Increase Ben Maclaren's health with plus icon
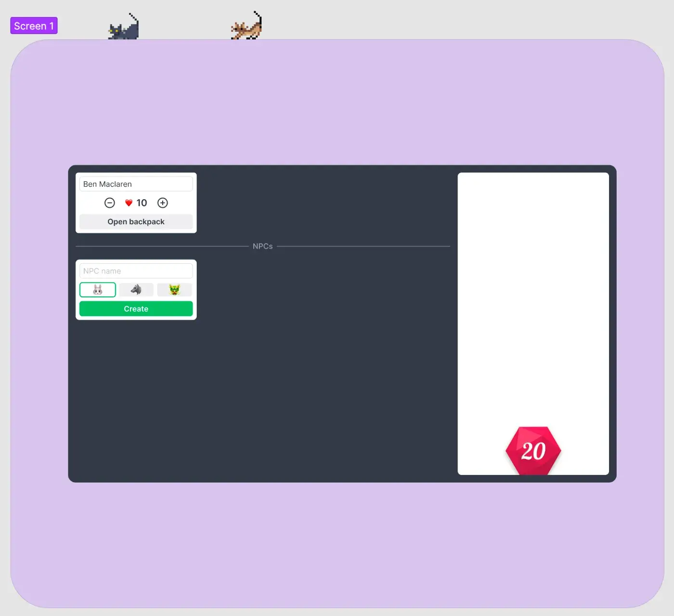This screenshot has width=674, height=616. 163,203
